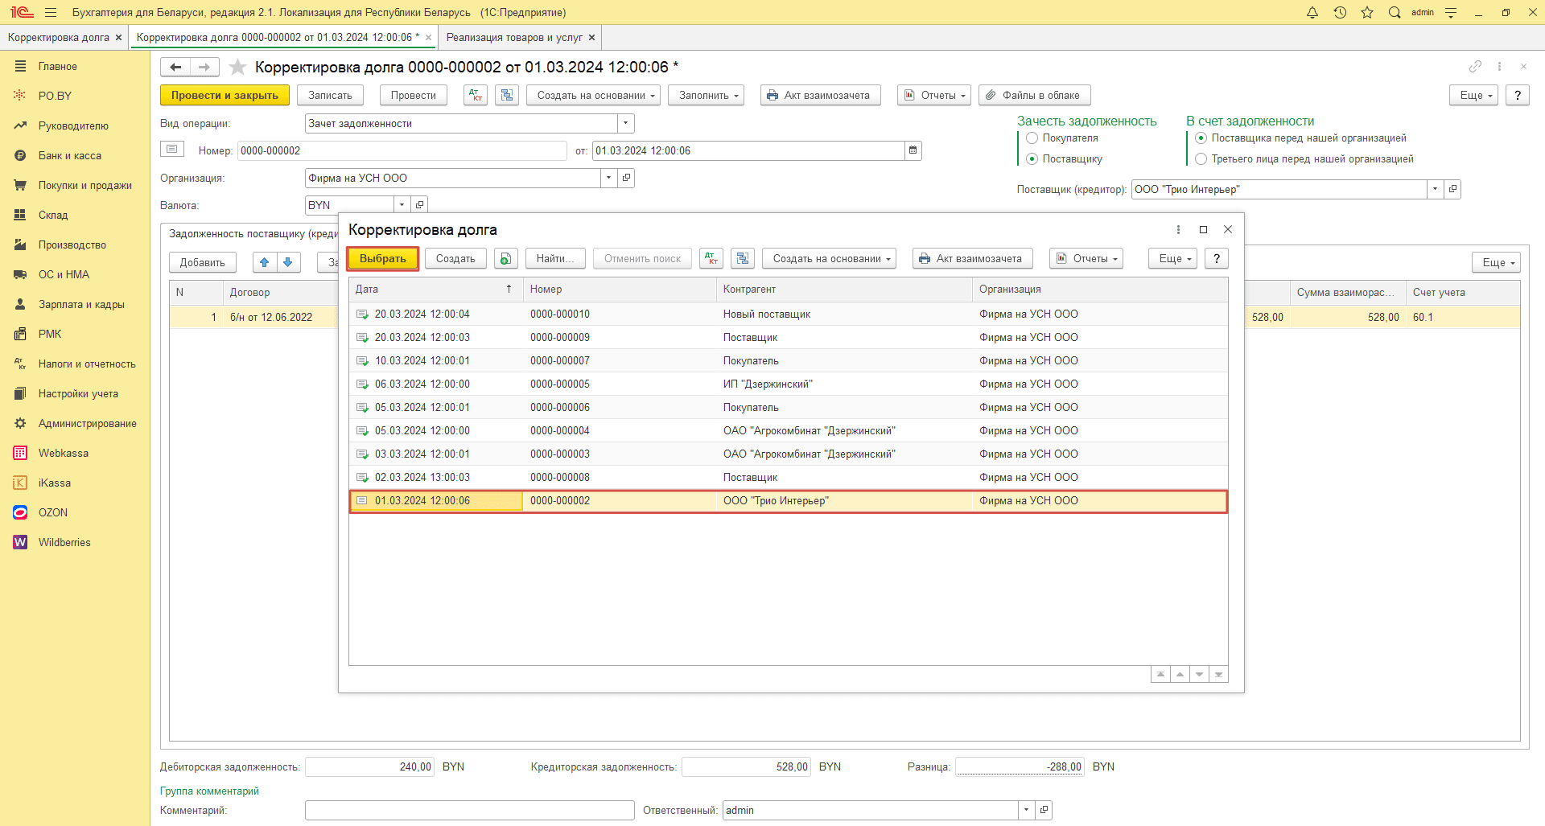Go back with left arrow button
Screen dimensions: 1545x826
tap(175, 68)
